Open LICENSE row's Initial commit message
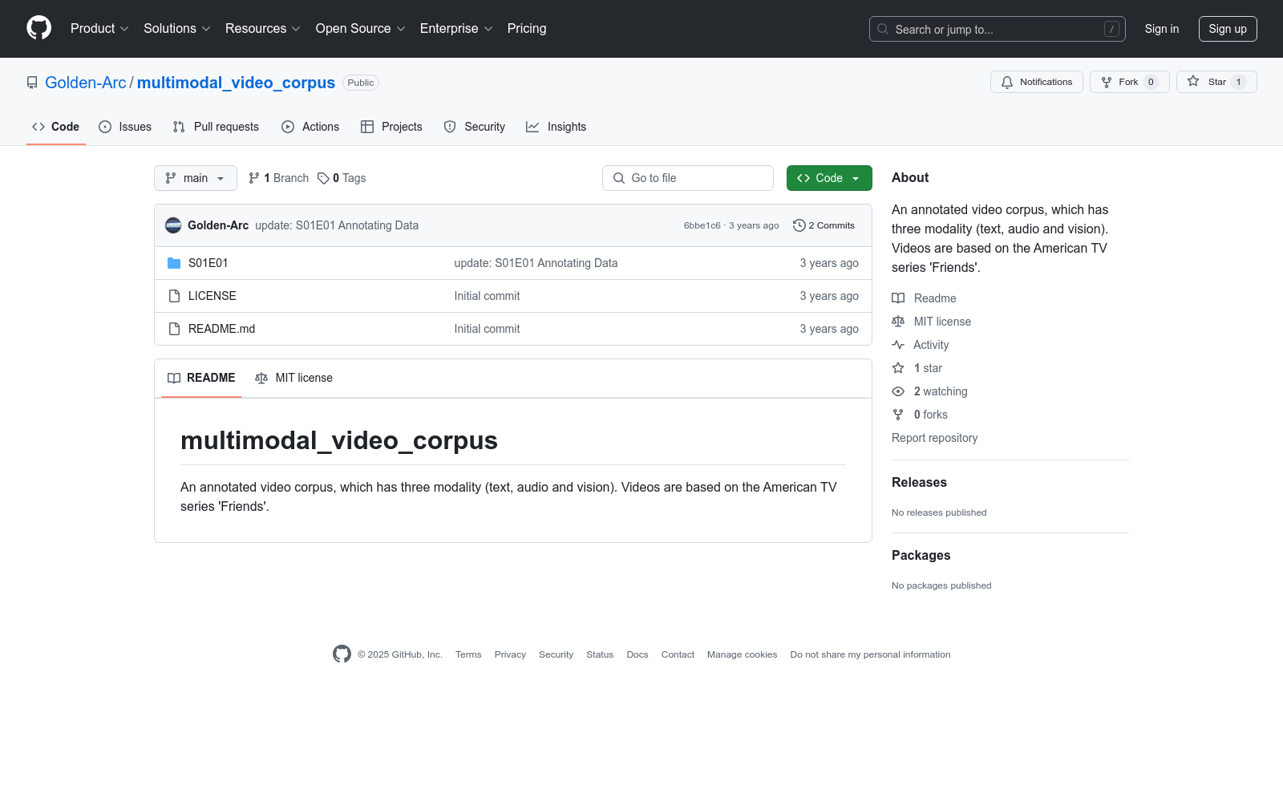 (487, 296)
